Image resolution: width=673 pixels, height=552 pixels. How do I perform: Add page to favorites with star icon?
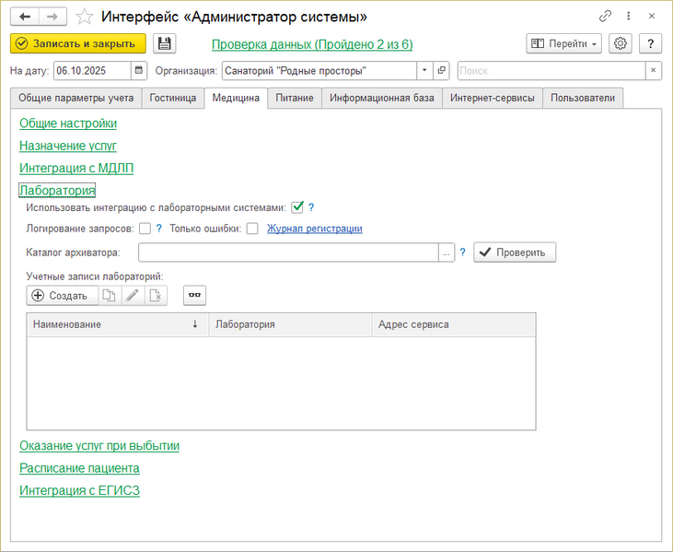tap(84, 17)
